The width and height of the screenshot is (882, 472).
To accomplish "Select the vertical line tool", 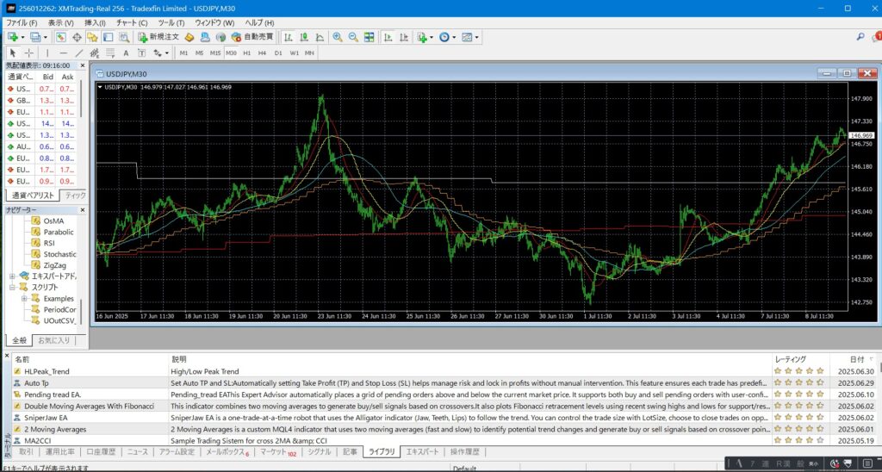I will pos(47,53).
